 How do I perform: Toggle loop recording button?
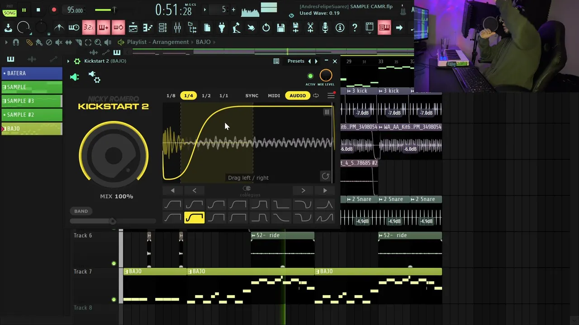click(x=118, y=28)
